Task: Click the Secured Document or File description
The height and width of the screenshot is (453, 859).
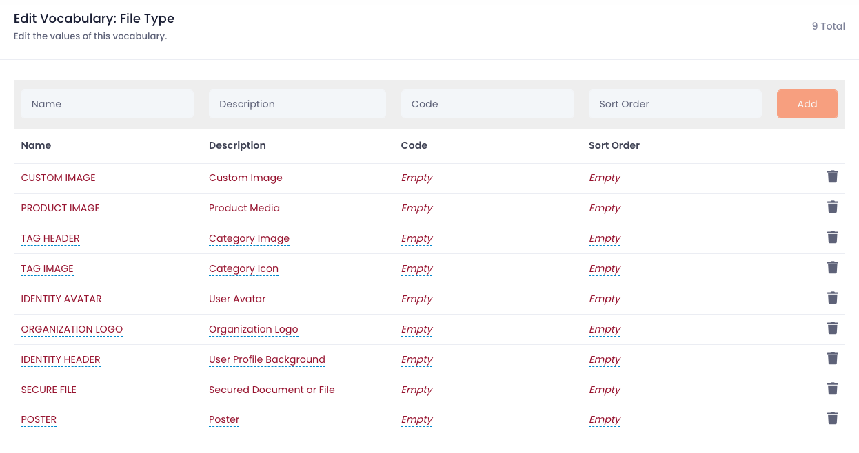Action: [x=272, y=390]
